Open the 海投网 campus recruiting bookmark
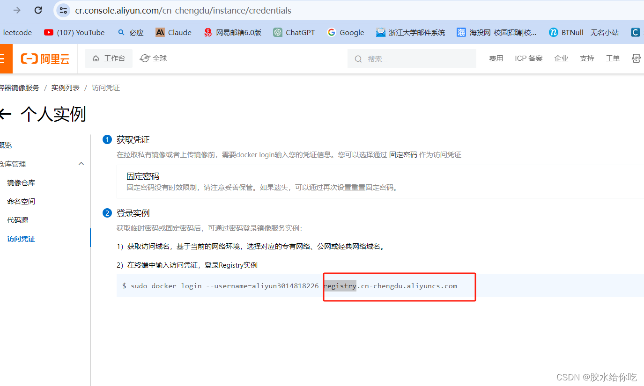644x386 pixels. coord(497,32)
